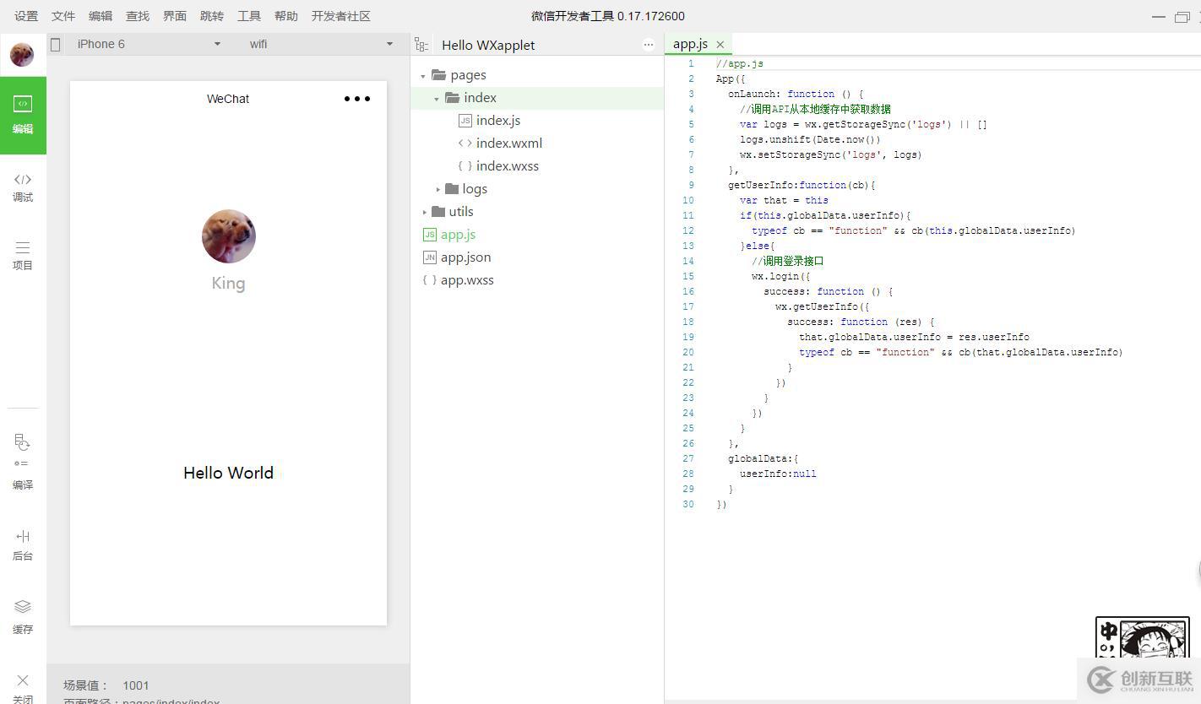Click the King nickname in simulator

[229, 284]
